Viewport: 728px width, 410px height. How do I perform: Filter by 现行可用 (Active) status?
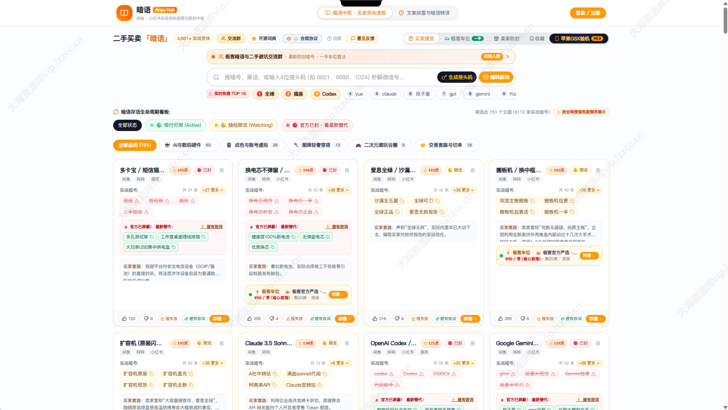(176, 125)
